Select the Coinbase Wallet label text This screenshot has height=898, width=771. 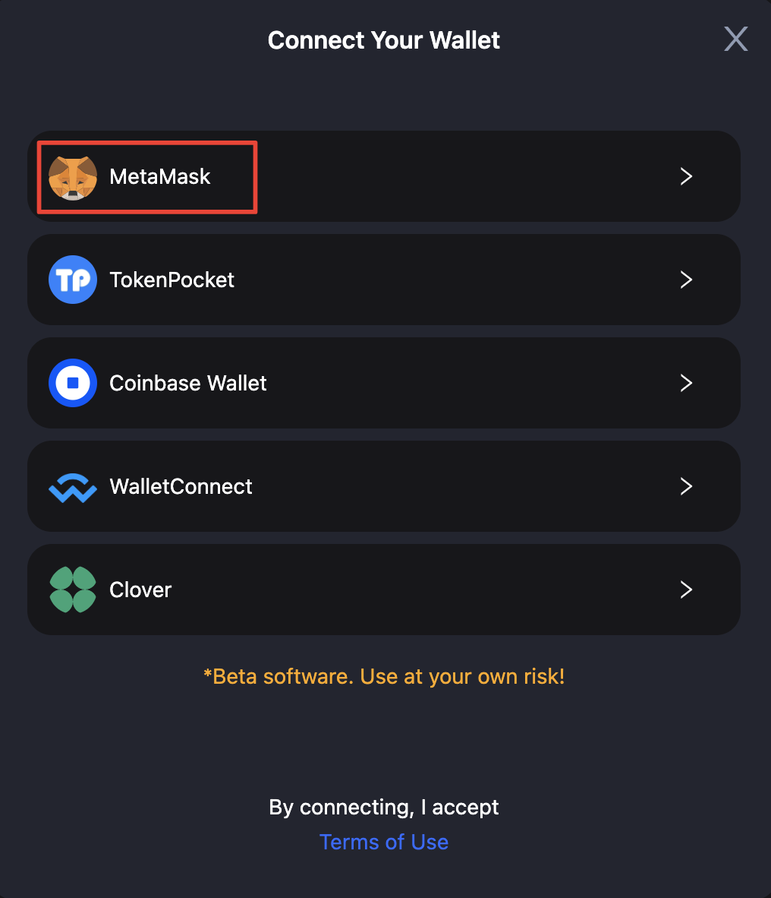188,383
